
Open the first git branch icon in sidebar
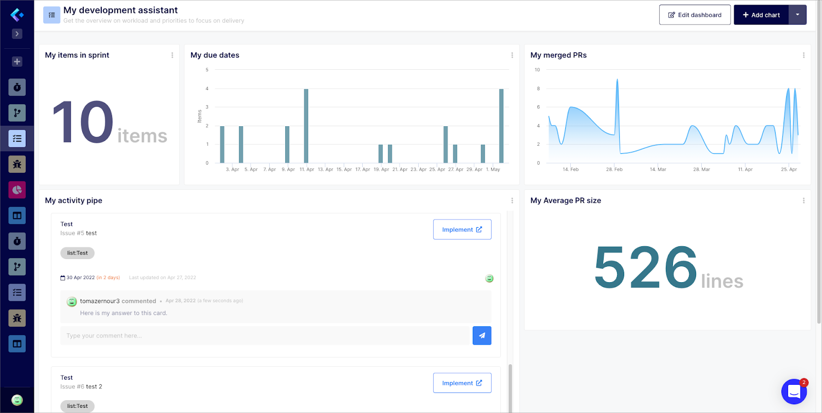tap(17, 113)
